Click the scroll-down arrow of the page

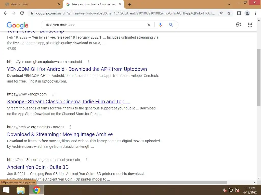pyautogui.click(x=259, y=178)
